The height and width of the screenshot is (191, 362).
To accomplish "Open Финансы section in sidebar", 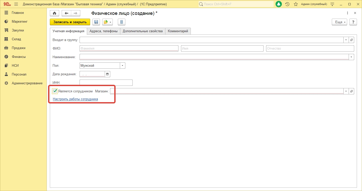I will pyautogui.click(x=19, y=57).
